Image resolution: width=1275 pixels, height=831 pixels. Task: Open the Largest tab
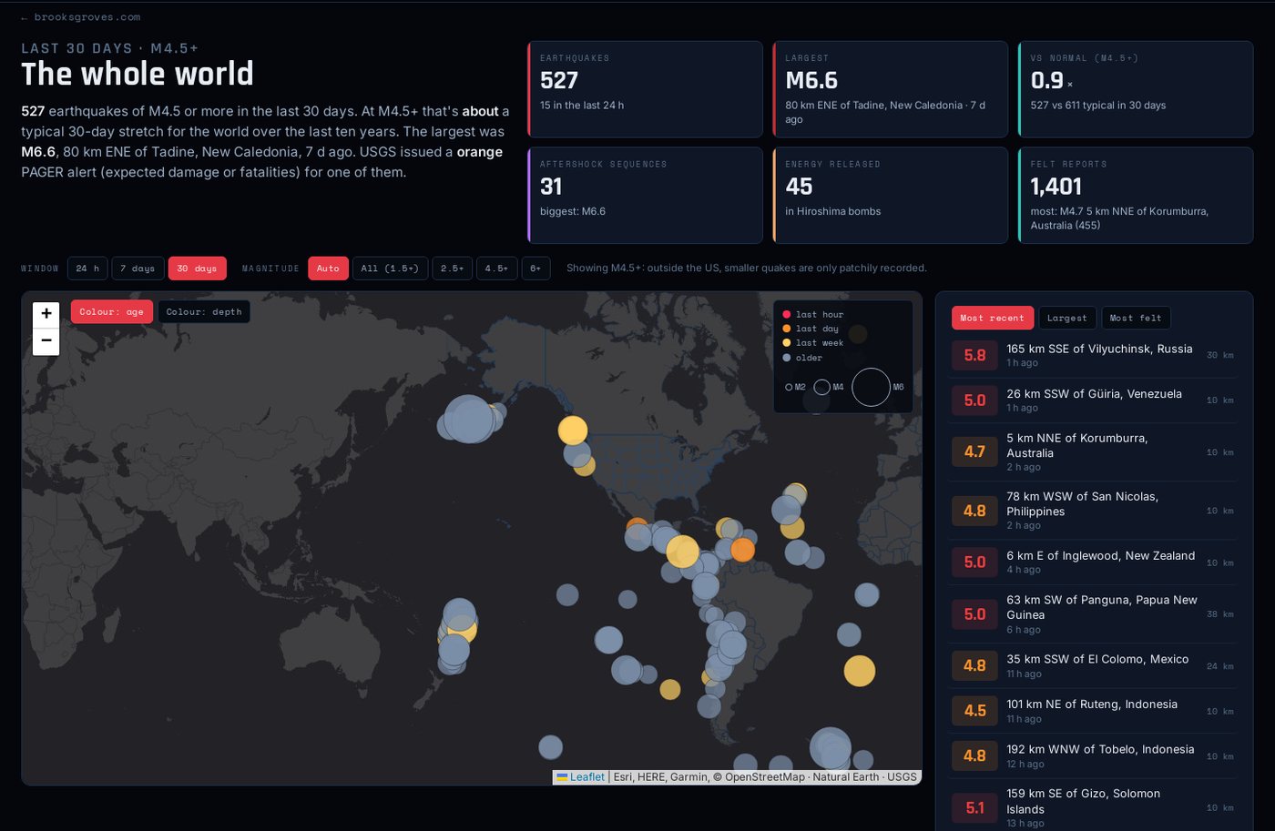tap(1067, 318)
